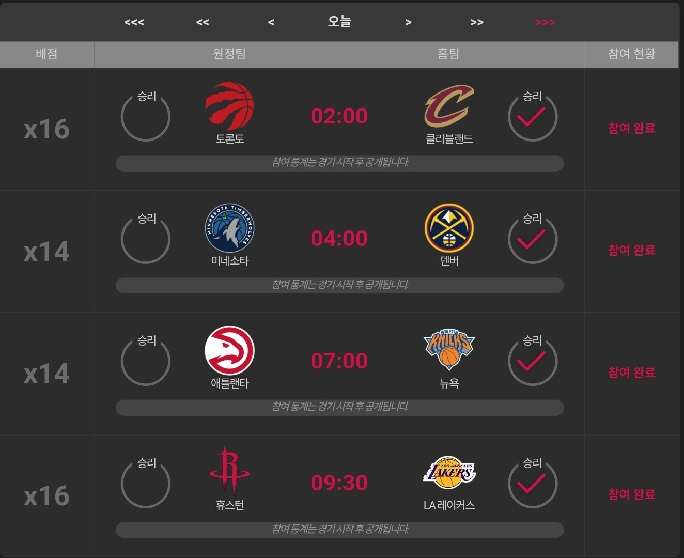684x558 pixels.
Task: Click the stats bar under Minnesota–Denver game
Action: click(339, 285)
